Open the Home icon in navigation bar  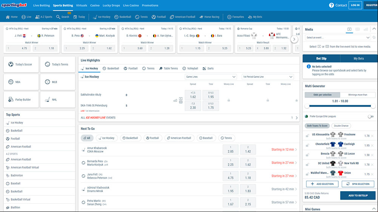click(x=8, y=17)
